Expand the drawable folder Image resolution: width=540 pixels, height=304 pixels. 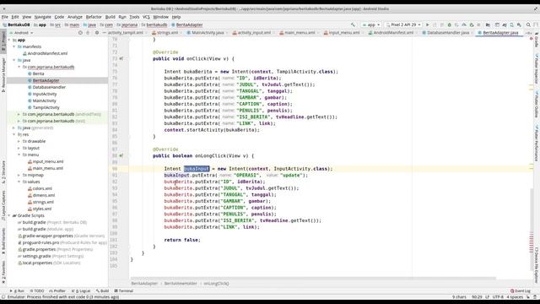point(19,141)
